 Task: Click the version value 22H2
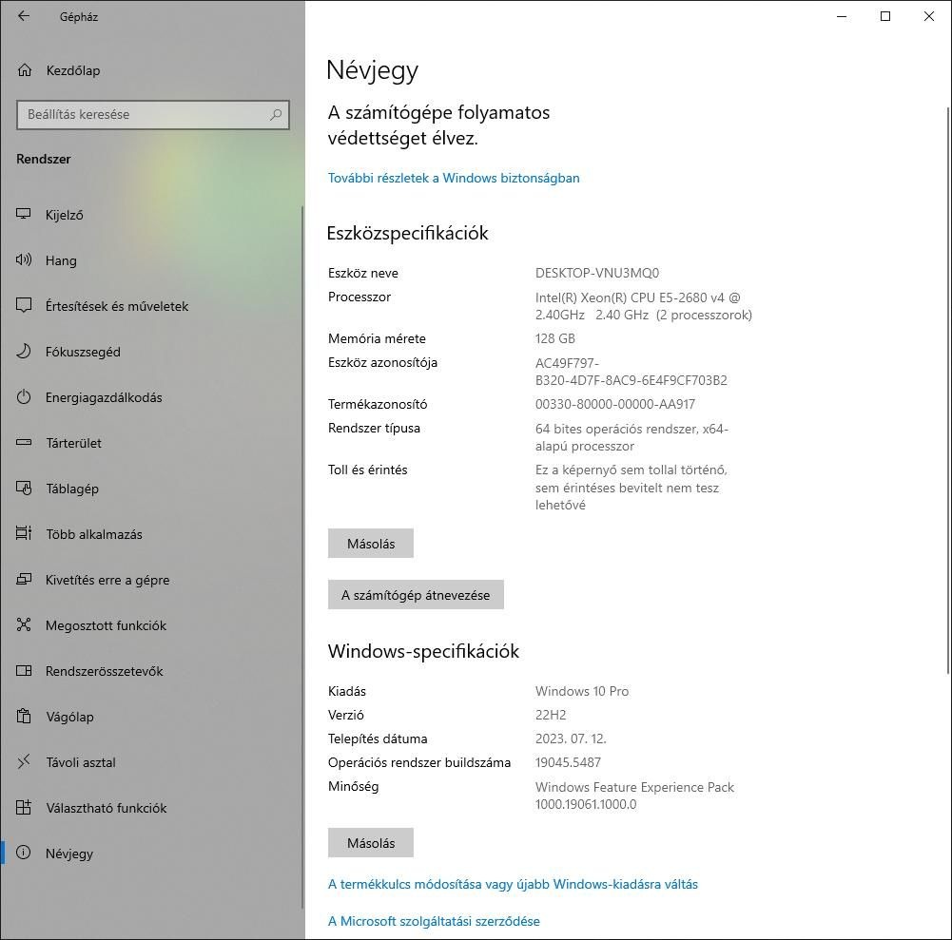point(550,715)
